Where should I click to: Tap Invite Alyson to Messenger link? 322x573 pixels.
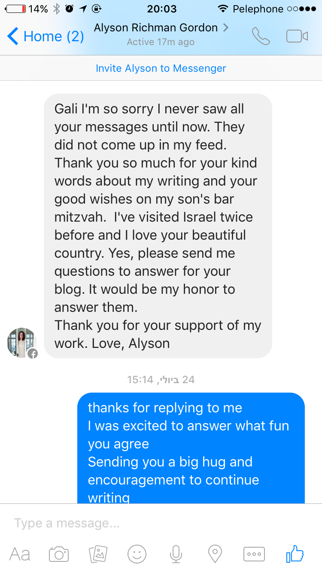[161, 68]
